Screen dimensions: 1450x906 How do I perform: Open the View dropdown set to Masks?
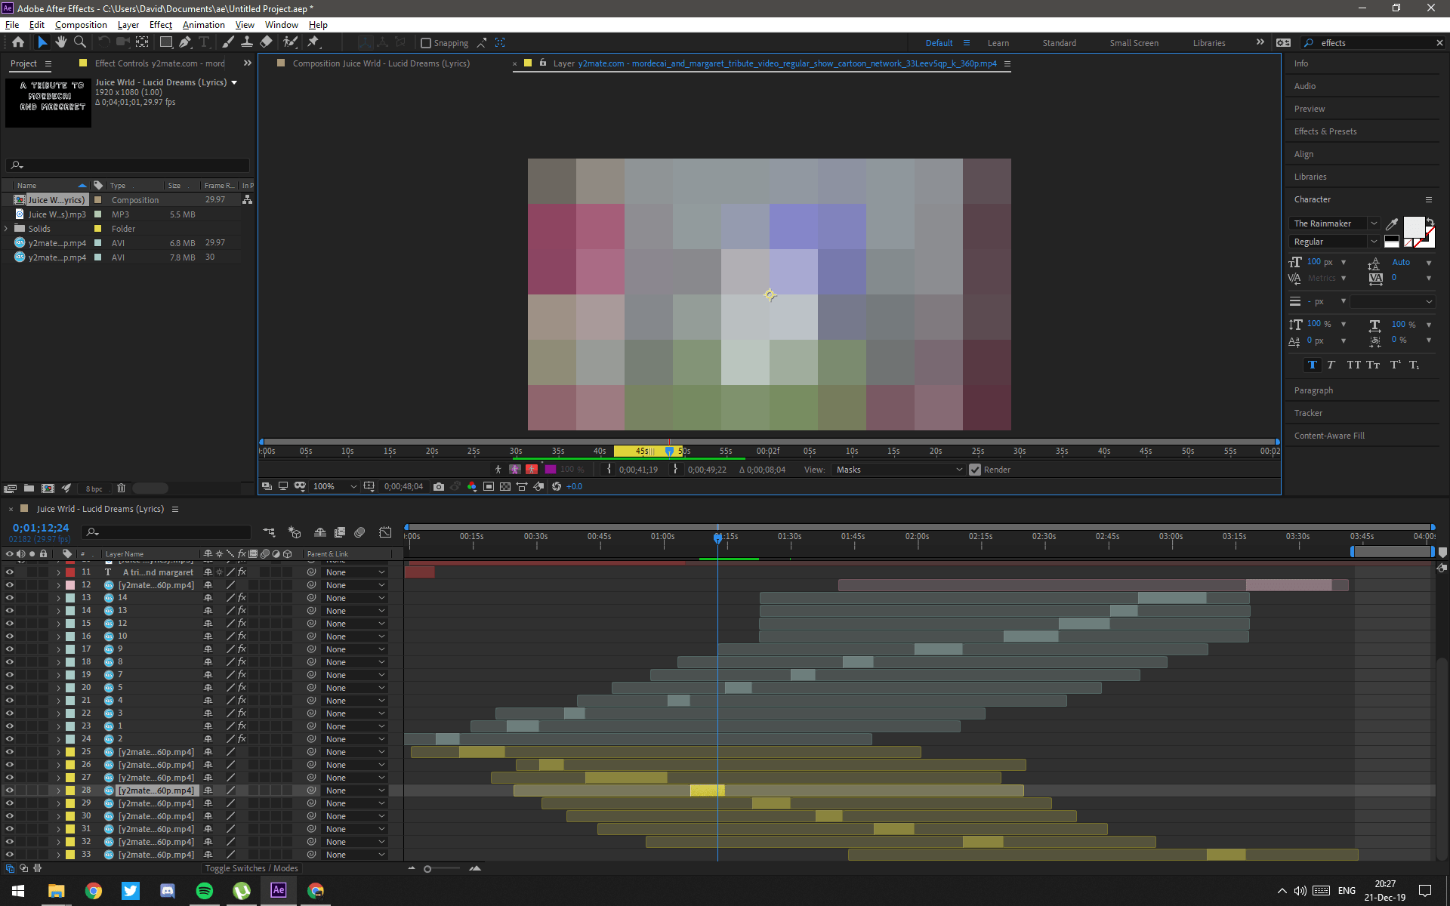click(897, 470)
